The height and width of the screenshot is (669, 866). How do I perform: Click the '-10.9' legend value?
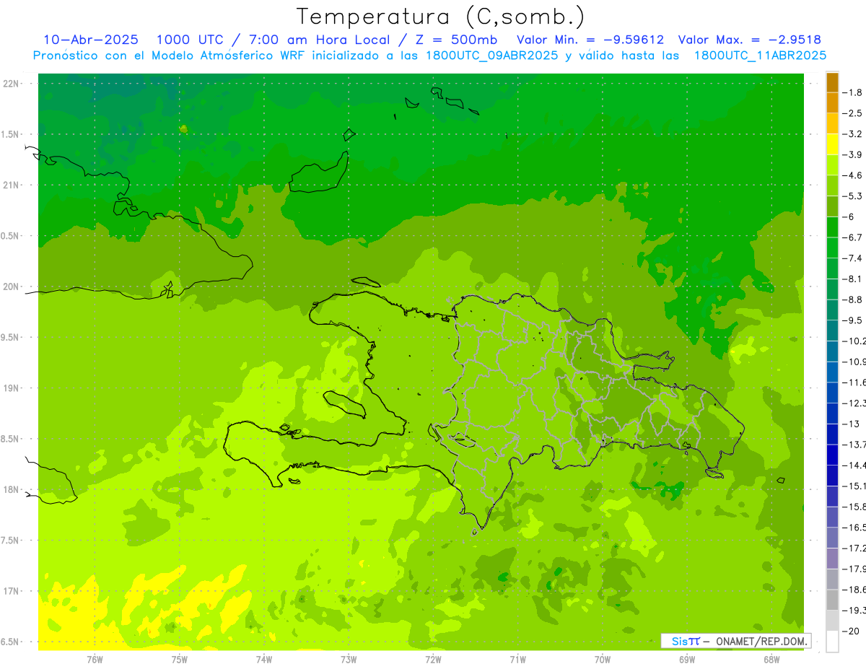point(854,362)
